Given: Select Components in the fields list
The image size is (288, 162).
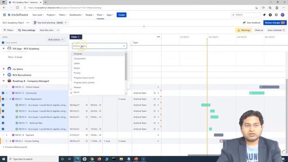Looking at the screenshot, I should click(x=99, y=58).
